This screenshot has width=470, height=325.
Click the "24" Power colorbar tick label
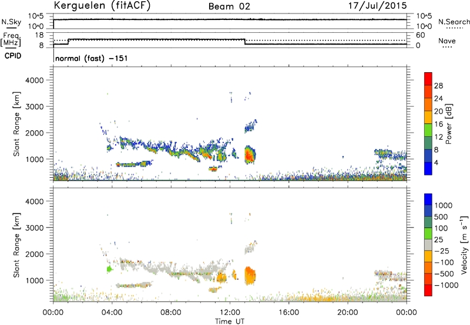tap(438, 99)
